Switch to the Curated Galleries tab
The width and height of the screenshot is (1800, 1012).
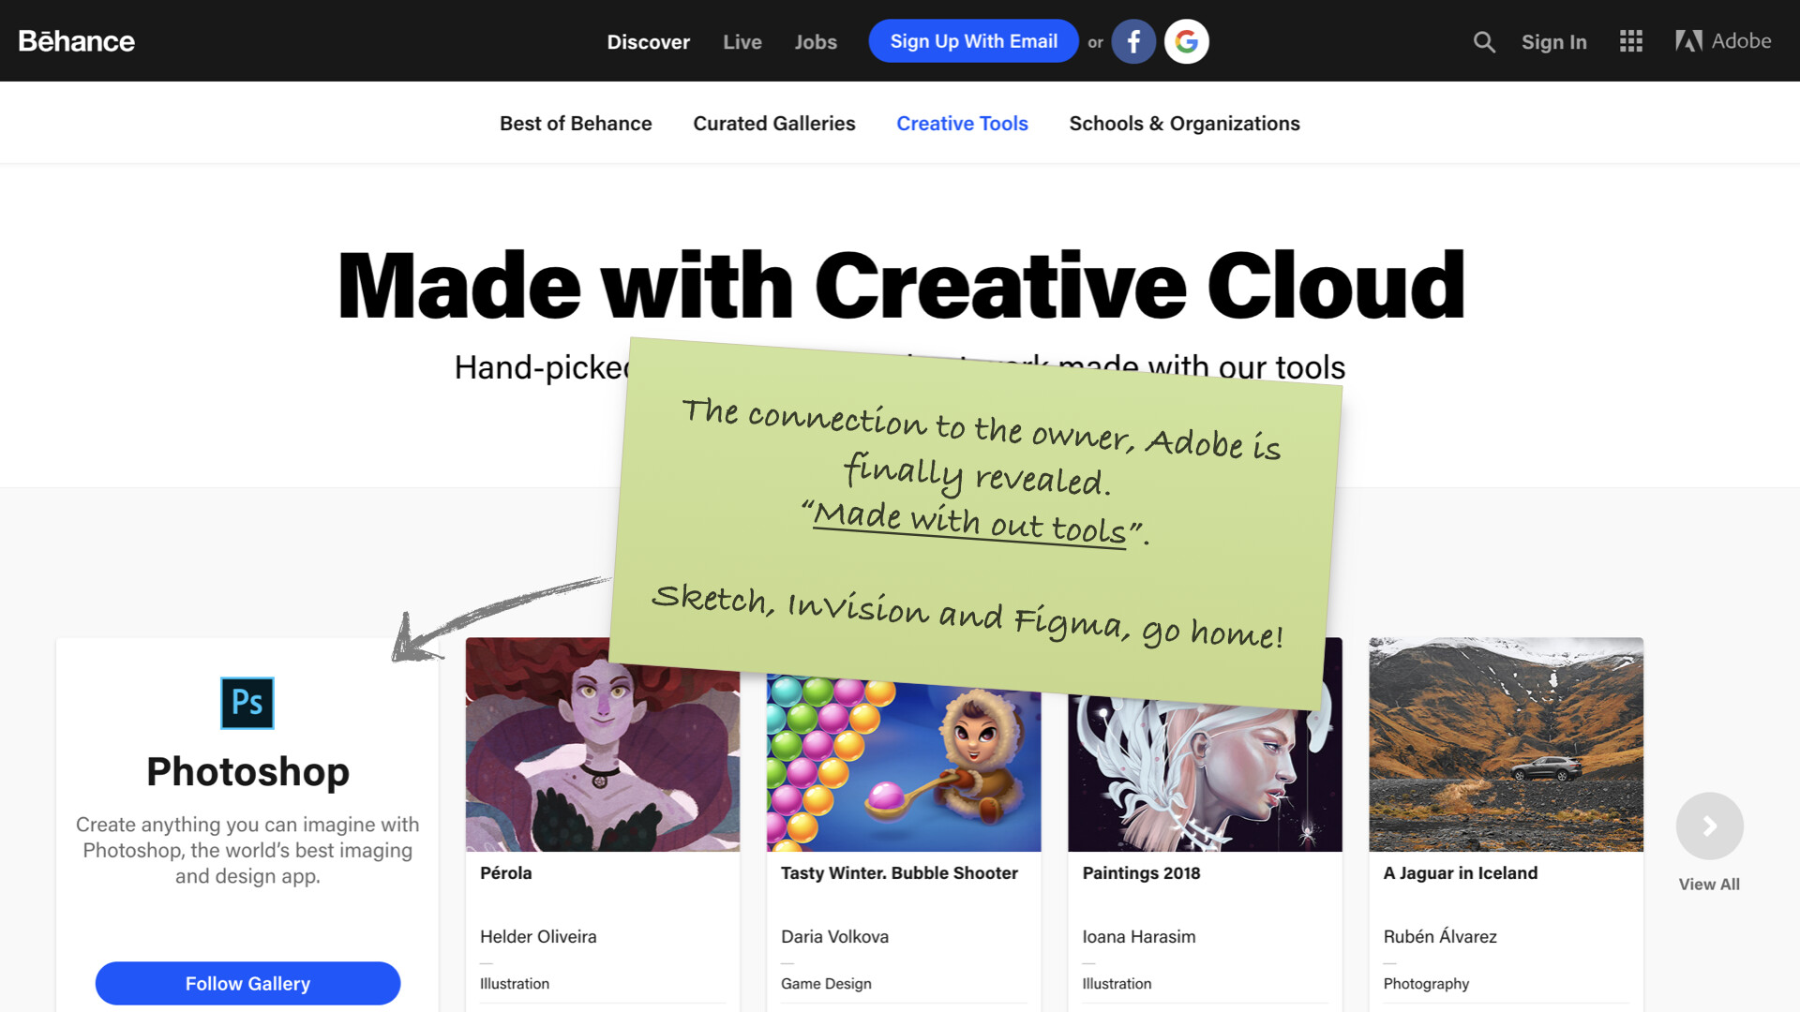(774, 124)
